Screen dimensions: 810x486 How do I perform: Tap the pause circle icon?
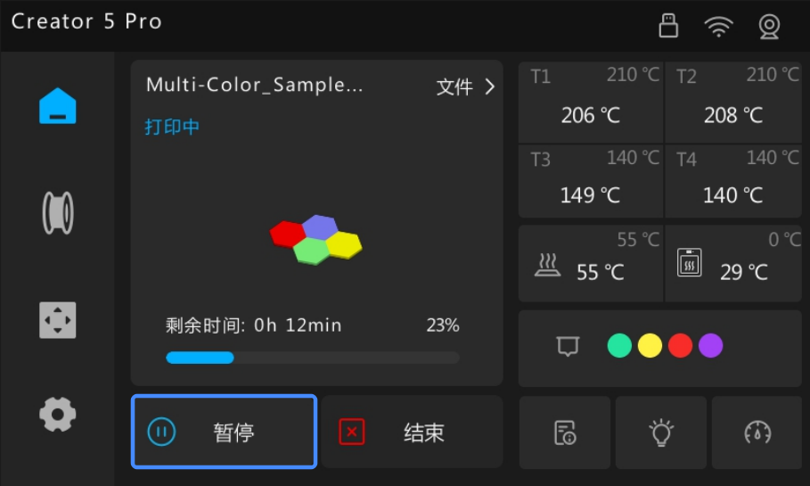[161, 432]
